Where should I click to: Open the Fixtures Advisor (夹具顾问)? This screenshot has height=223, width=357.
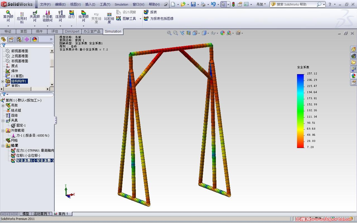coord(35,16)
